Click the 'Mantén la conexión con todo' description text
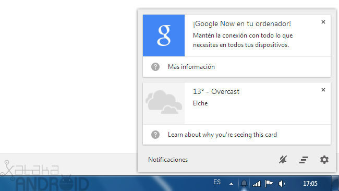 (x=243, y=40)
